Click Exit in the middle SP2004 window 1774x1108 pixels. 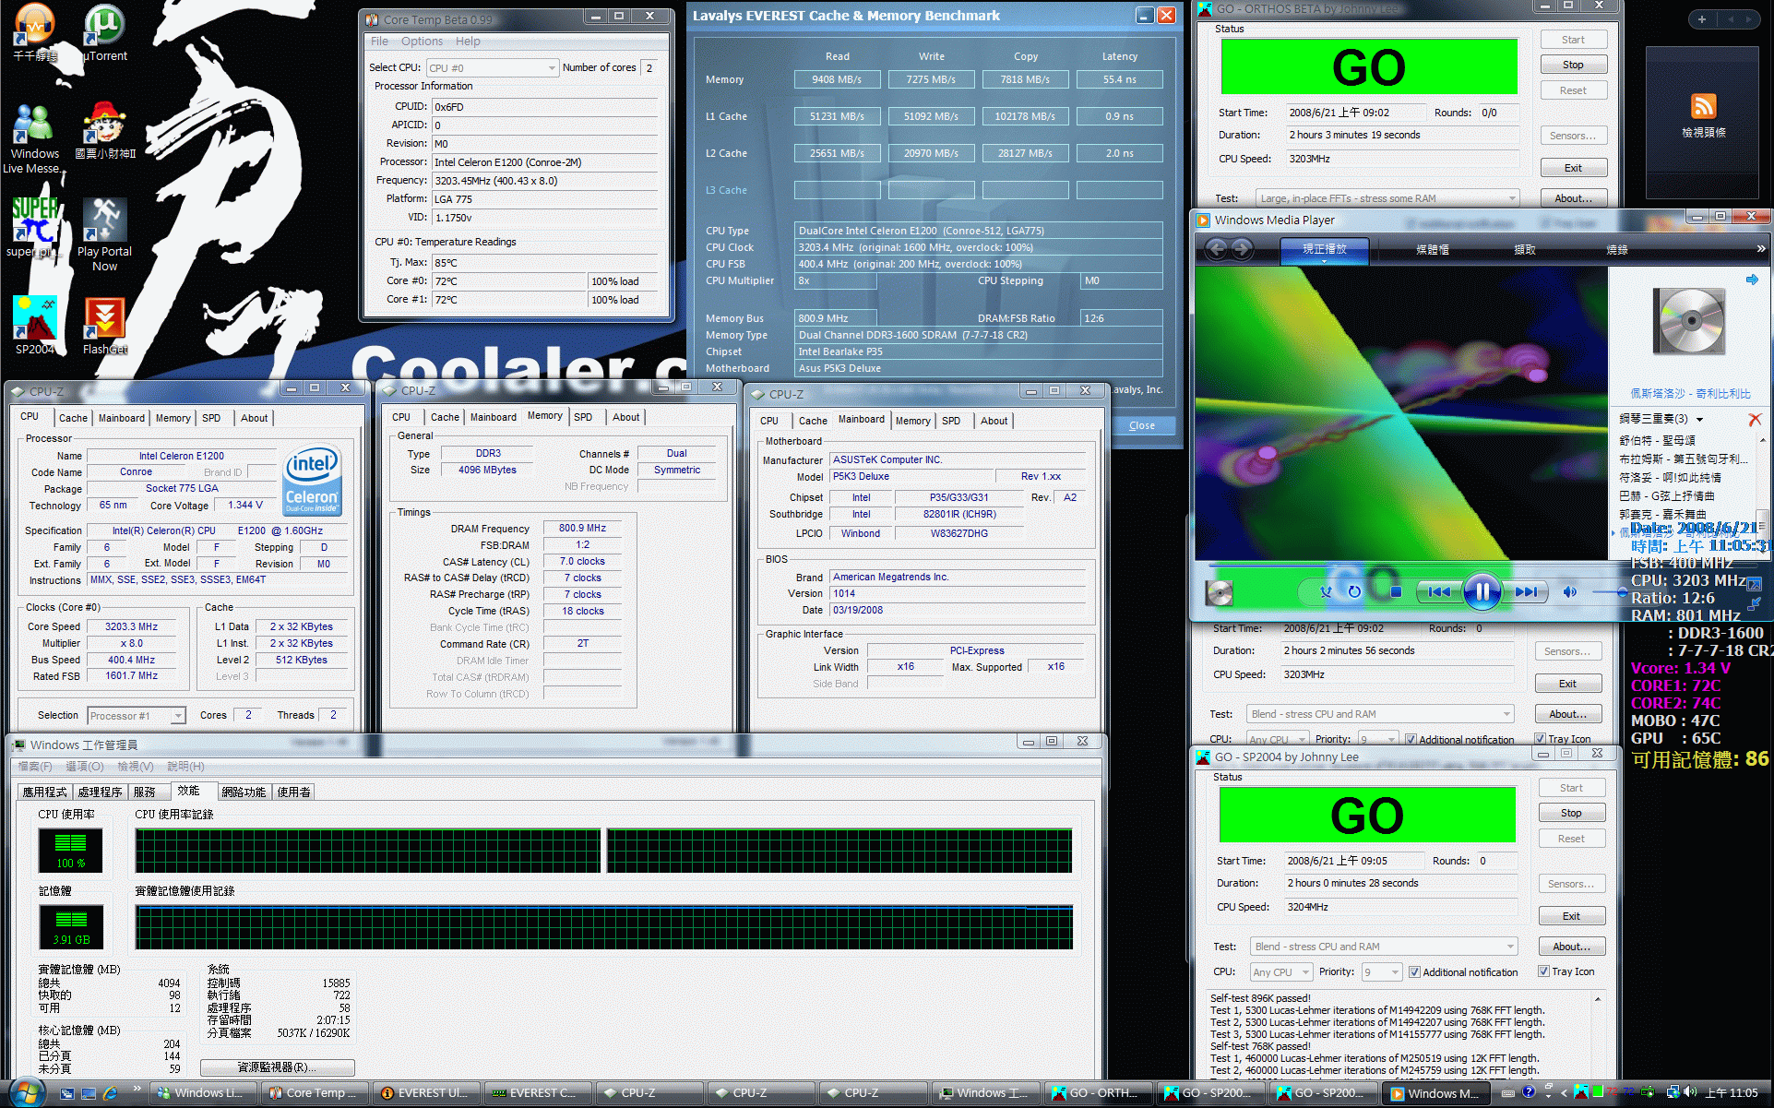[x=1567, y=684]
